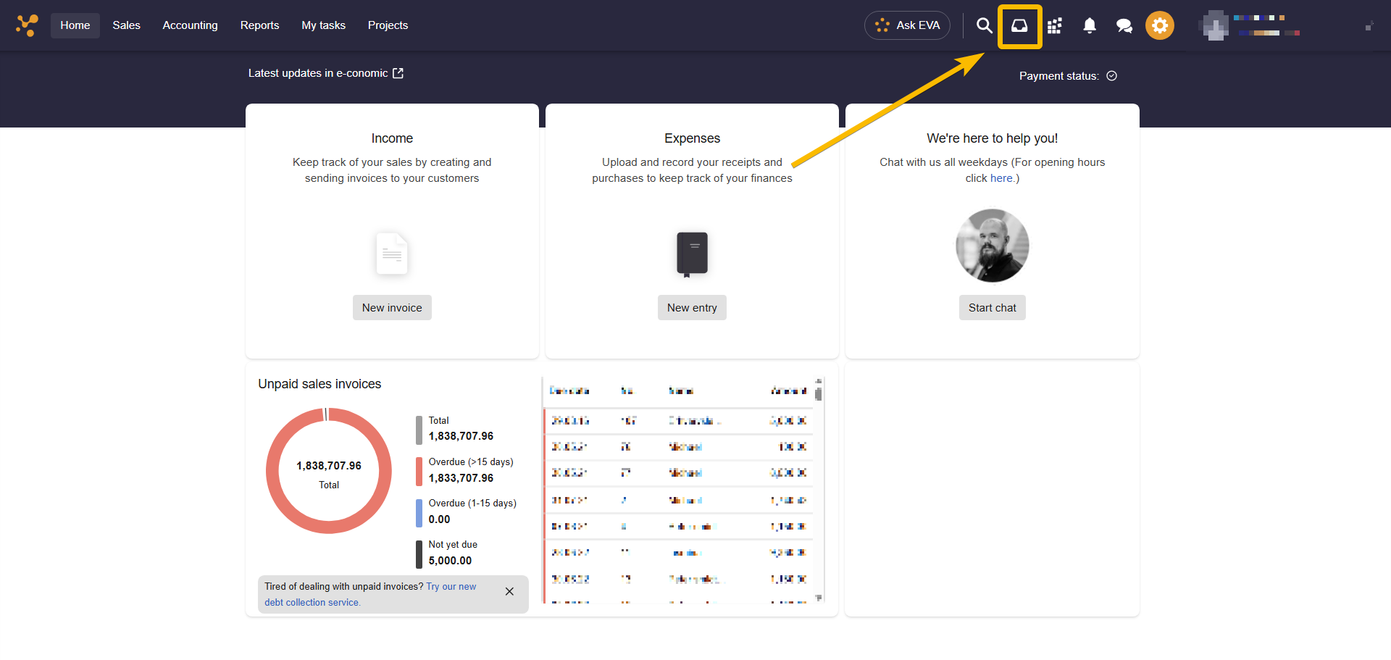Open the user account avatar
Screen dimensions: 1391x660
pyautogui.click(x=1215, y=26)
